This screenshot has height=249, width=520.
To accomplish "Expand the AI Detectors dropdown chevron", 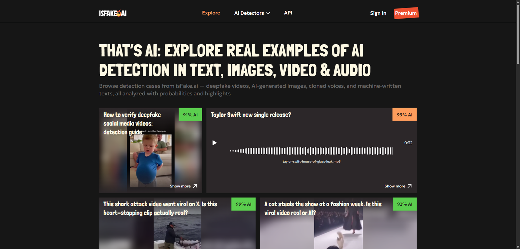I will 268,13.
